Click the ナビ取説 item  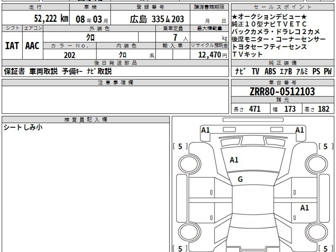pos(99,71)
